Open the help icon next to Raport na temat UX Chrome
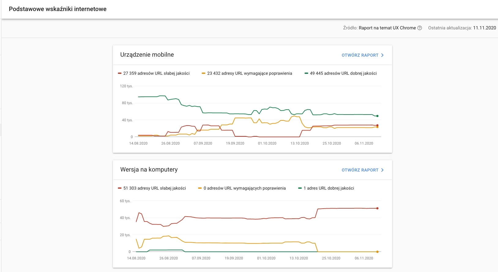498x272 pixels. 420,28
